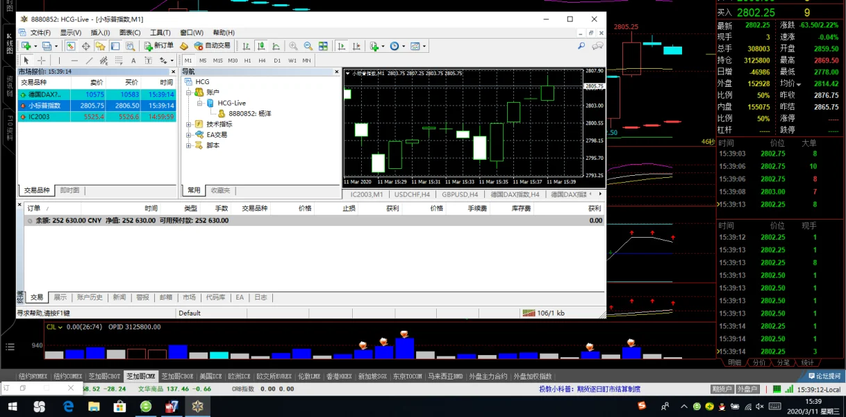Collapse the 账户 tree node

[x=189, y=92]
